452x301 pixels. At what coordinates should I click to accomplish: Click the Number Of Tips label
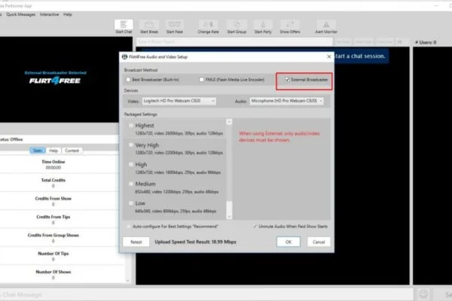53,254
